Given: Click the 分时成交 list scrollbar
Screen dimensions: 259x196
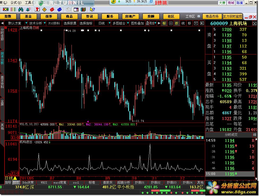Looking at the screenshot, I should pyautogui.click(x=256, y=159).
